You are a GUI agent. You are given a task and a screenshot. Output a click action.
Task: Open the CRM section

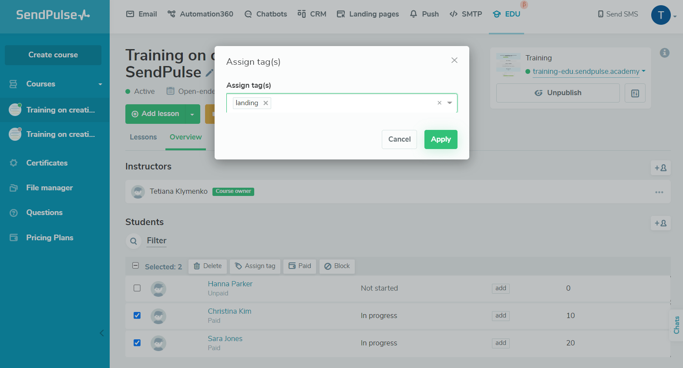pos(312,14)
